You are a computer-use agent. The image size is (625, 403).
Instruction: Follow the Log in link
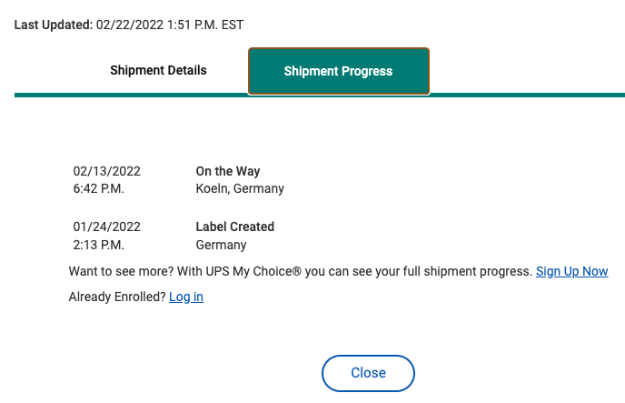(x=185, y=297)
